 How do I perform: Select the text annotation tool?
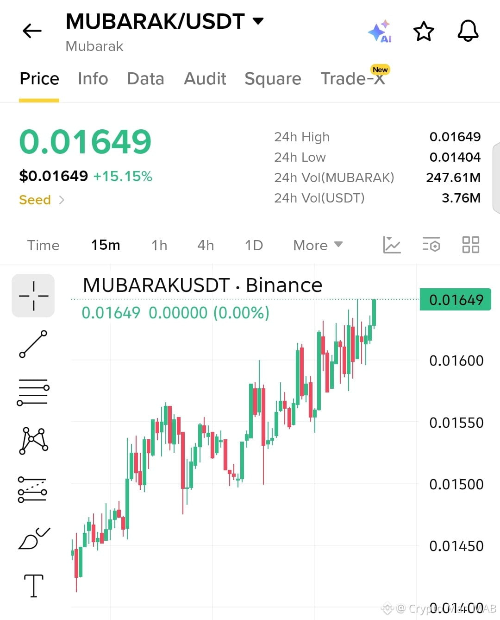point(34,586)
